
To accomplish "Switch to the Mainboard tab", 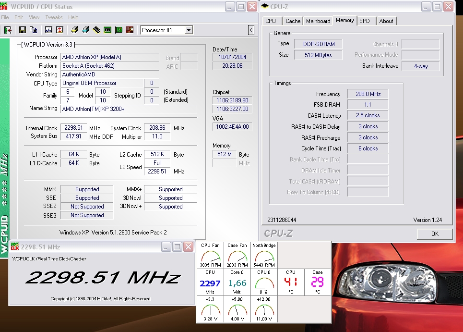I will coord(318,21).
